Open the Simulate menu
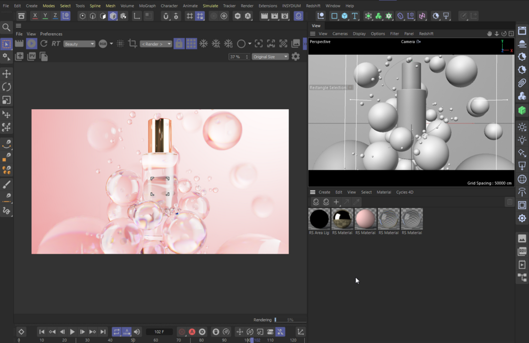 [x=210, y=6]
